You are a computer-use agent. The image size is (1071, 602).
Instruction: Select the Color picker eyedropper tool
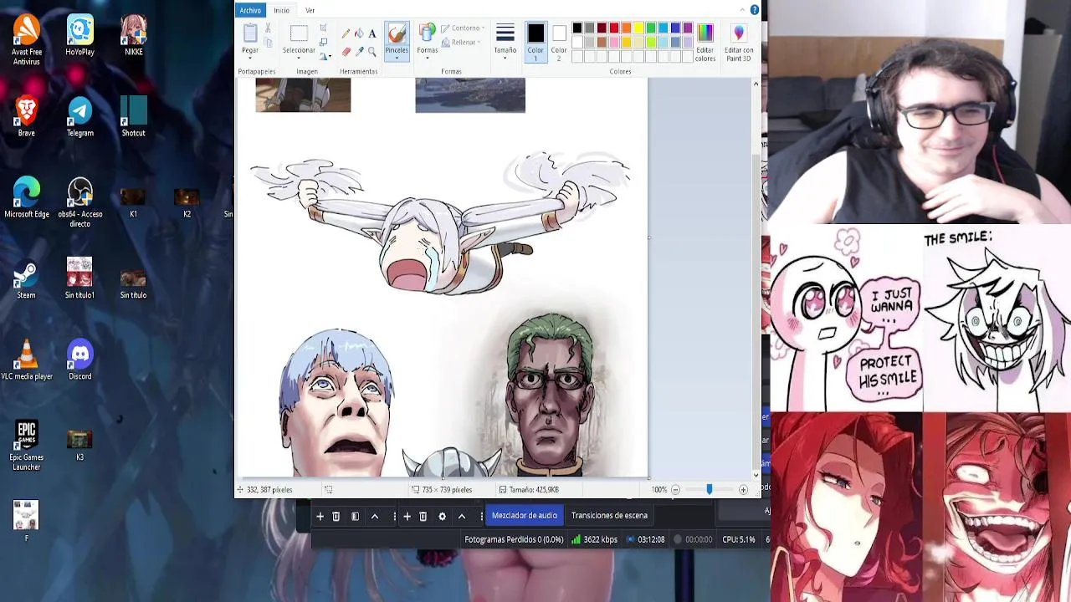(x=359, y=52)
